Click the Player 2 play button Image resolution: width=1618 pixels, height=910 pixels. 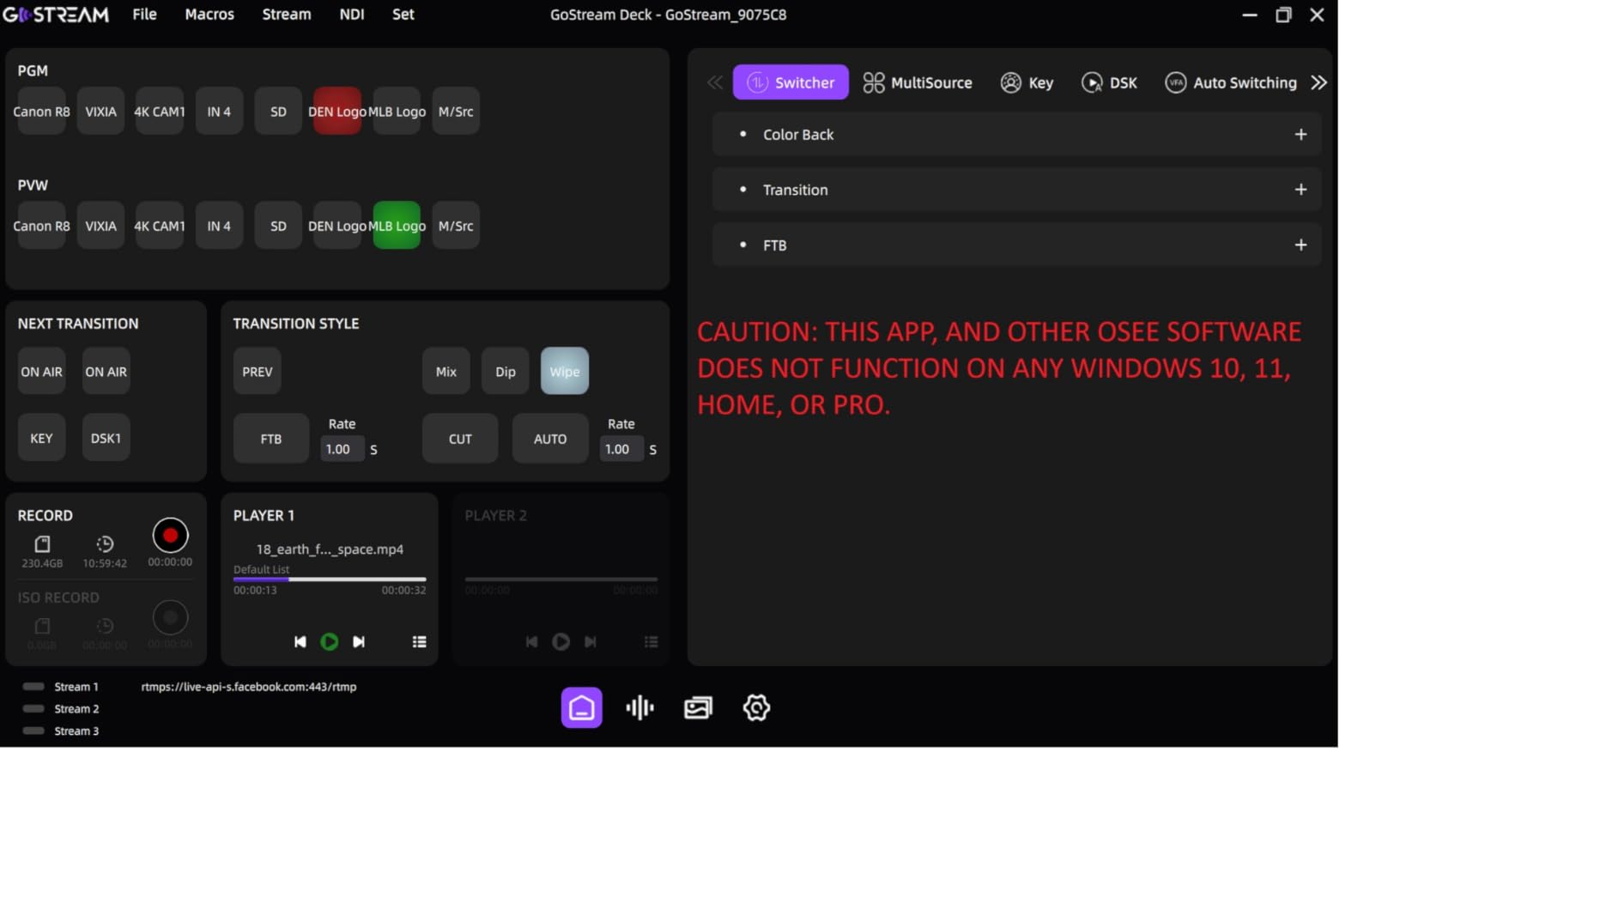(561, 642)
